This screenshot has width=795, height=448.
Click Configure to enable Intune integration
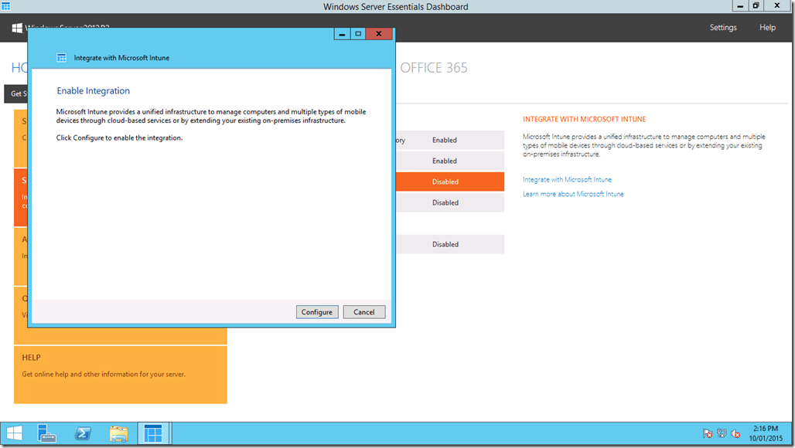pos(317,311)
